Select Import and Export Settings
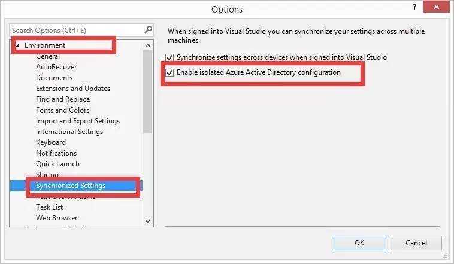This screenshot has width=454, height=264. click(x=78, y=121)
